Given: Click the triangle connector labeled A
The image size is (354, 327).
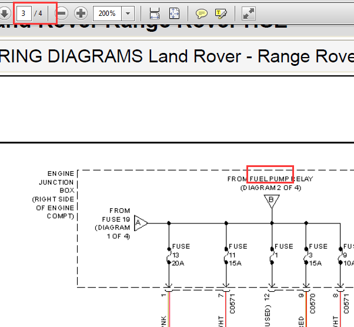Looking at the screenshot, I should (141, 223).
